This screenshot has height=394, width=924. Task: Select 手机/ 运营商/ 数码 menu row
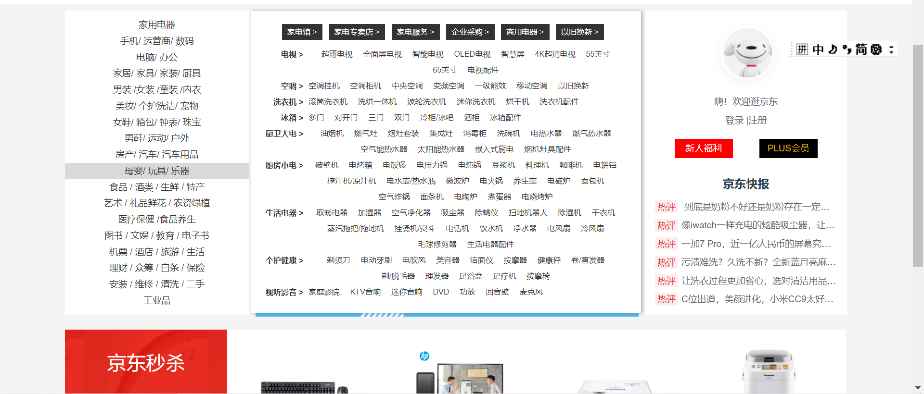coord(157,41)
